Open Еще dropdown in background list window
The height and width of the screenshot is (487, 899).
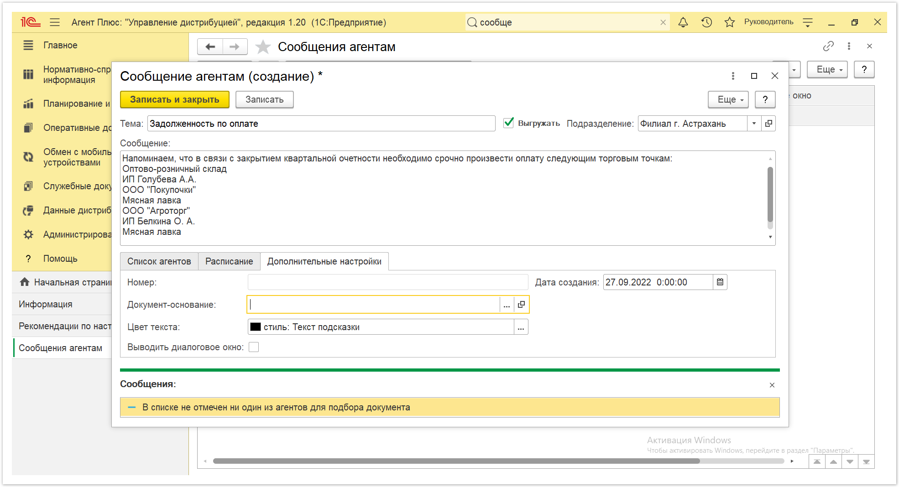tap(827, 69)
